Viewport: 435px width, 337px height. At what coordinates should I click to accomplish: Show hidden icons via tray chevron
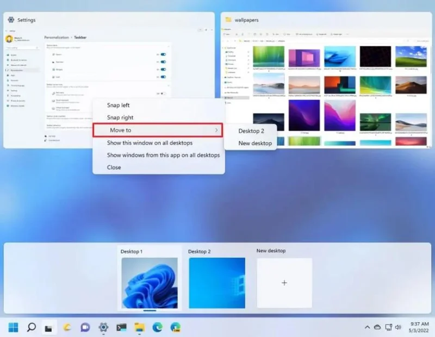[x=367, y=327]
